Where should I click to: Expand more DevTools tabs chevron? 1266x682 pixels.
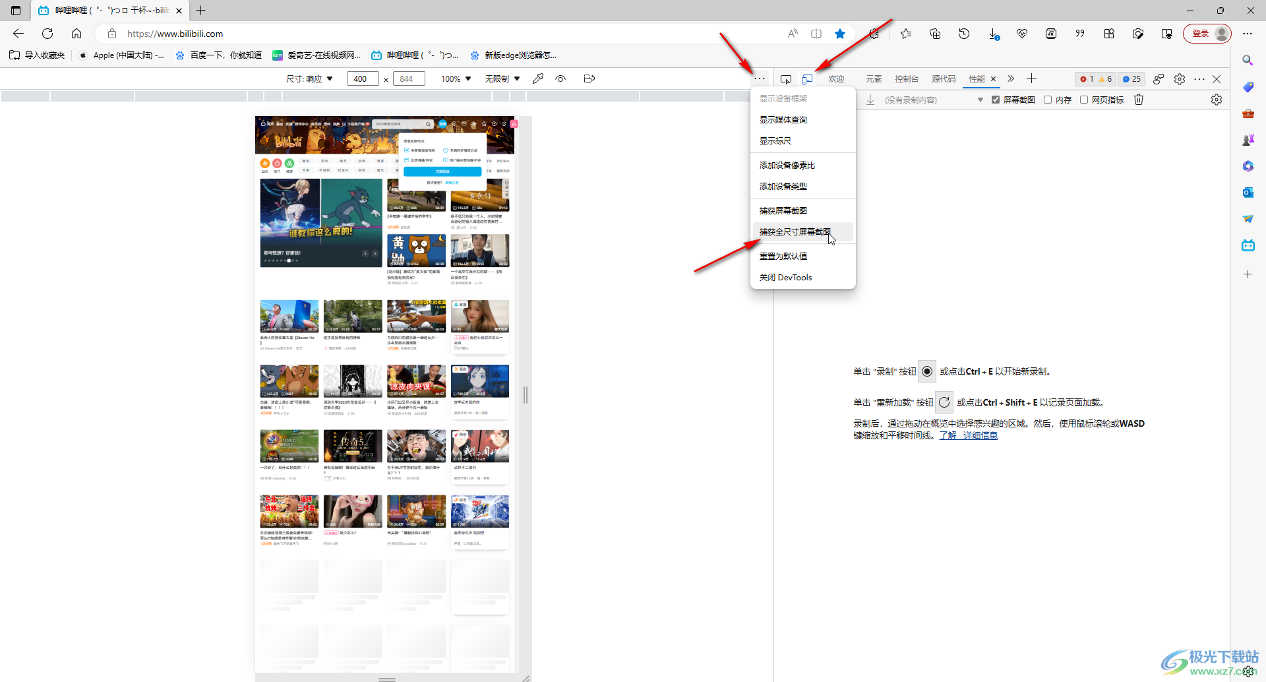(1011, 78)
